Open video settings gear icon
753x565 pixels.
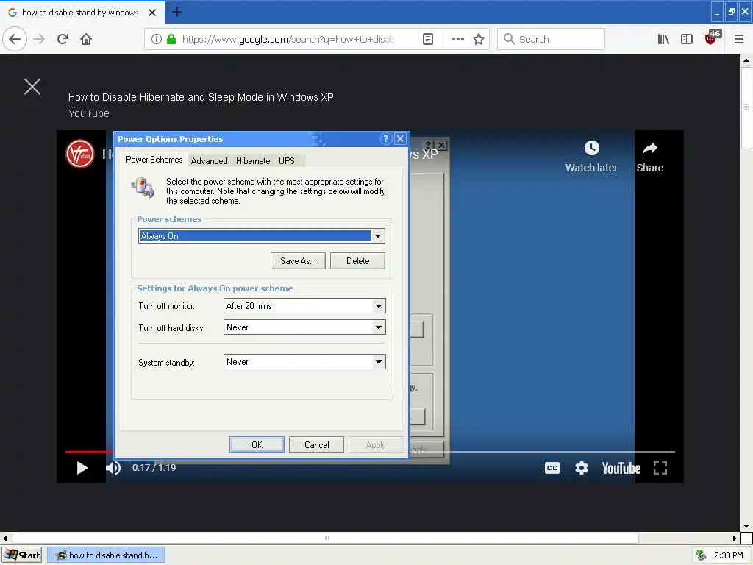click(582, 468)
